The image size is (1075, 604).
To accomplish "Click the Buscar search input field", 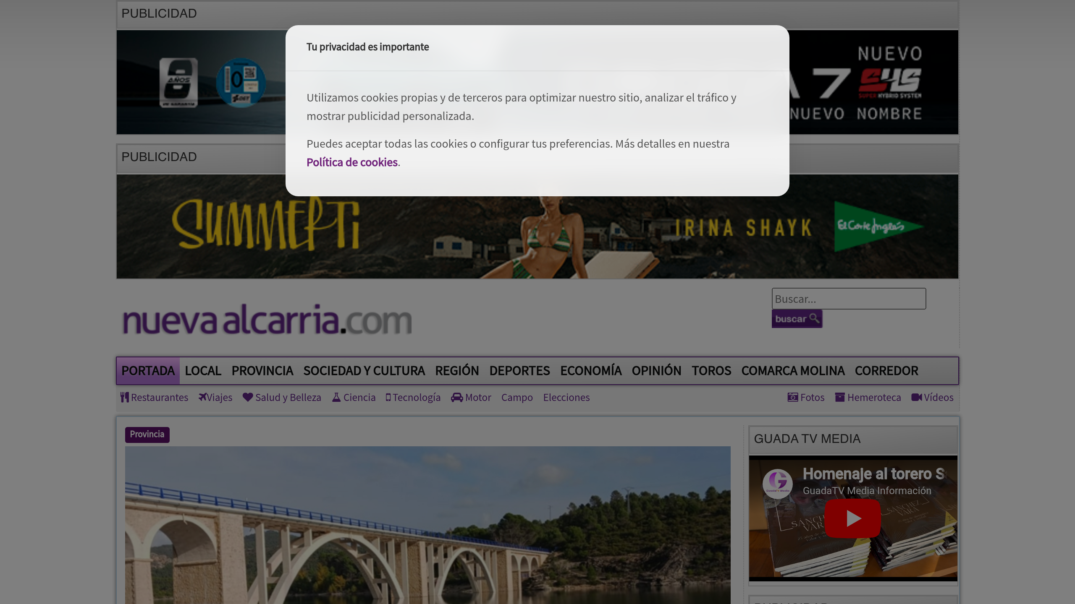I will (x=849, y=299).
